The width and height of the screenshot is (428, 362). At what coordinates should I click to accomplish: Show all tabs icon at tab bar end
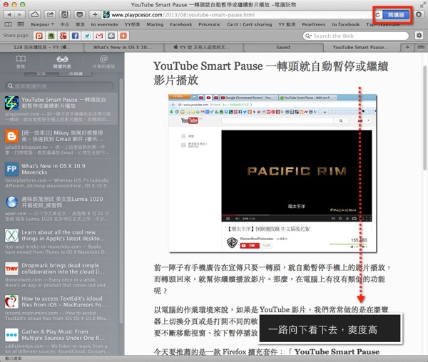tap(421, 48)
